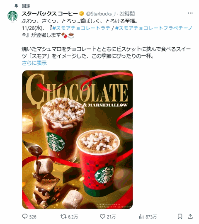Click the 6.2万 repost count
The height and width of the screenshot is (224, 199).
click(73, 217)
